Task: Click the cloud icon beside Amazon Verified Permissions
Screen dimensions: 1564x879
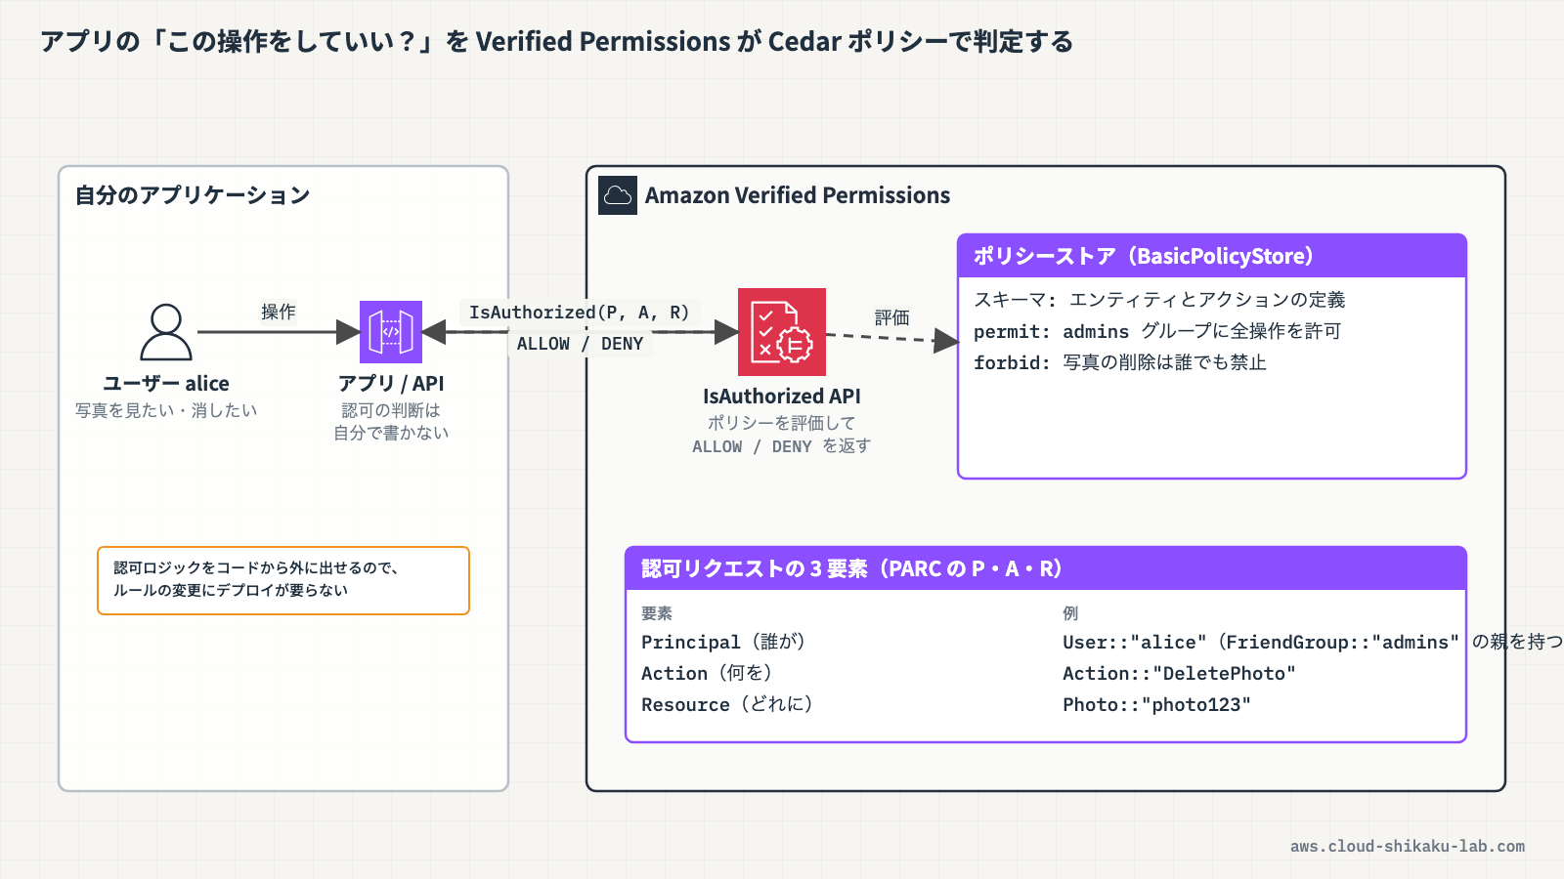Action: [618, 195]
